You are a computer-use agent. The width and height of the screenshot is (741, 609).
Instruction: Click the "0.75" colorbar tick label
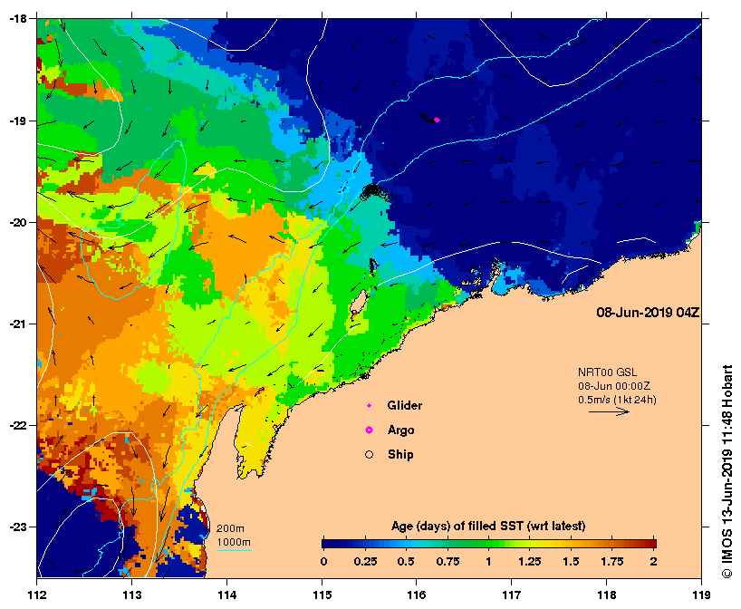click(448, 562)
